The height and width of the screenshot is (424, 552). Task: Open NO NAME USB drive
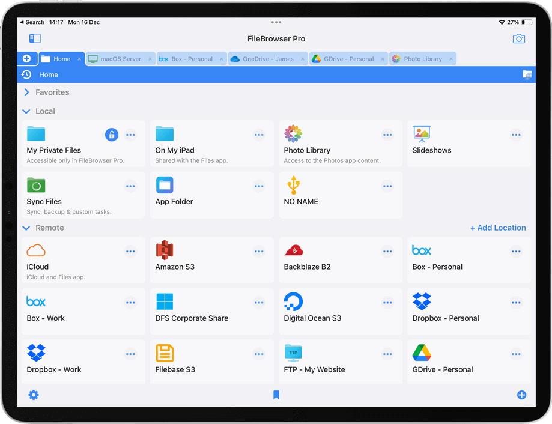point(341,195)
